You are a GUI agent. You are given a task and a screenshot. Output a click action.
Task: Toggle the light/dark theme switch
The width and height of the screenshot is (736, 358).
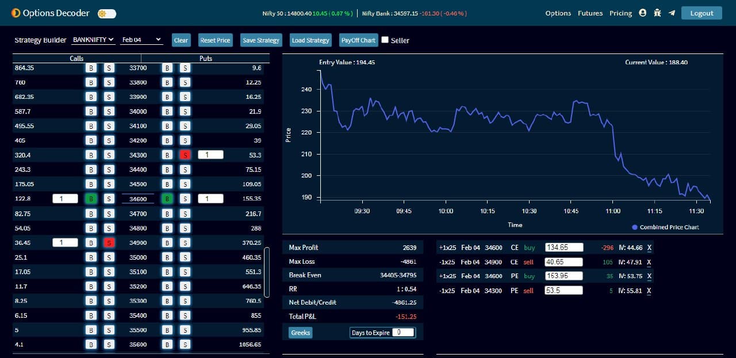107,13
